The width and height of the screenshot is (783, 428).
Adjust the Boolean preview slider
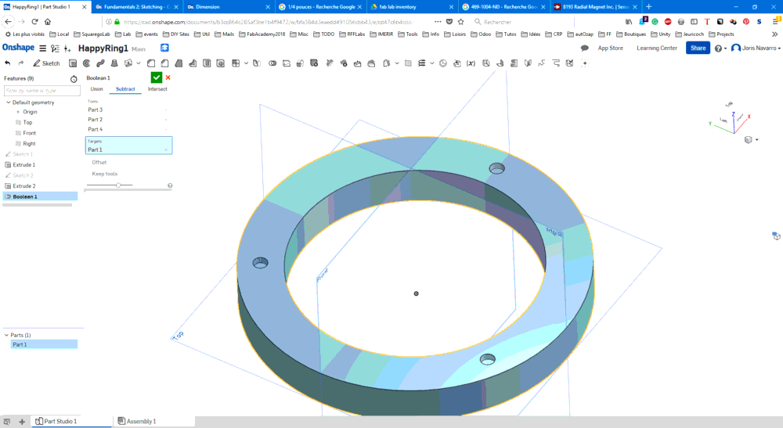118,185
